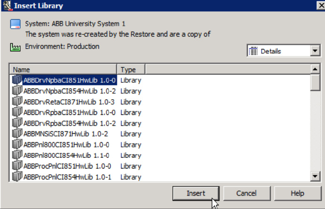Click the Cancel button
This screenshot has width=325, height=209.
click(247, 193)
